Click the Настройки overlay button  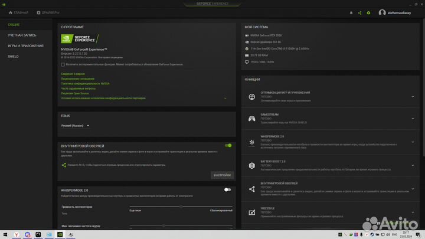click(222, 175)
